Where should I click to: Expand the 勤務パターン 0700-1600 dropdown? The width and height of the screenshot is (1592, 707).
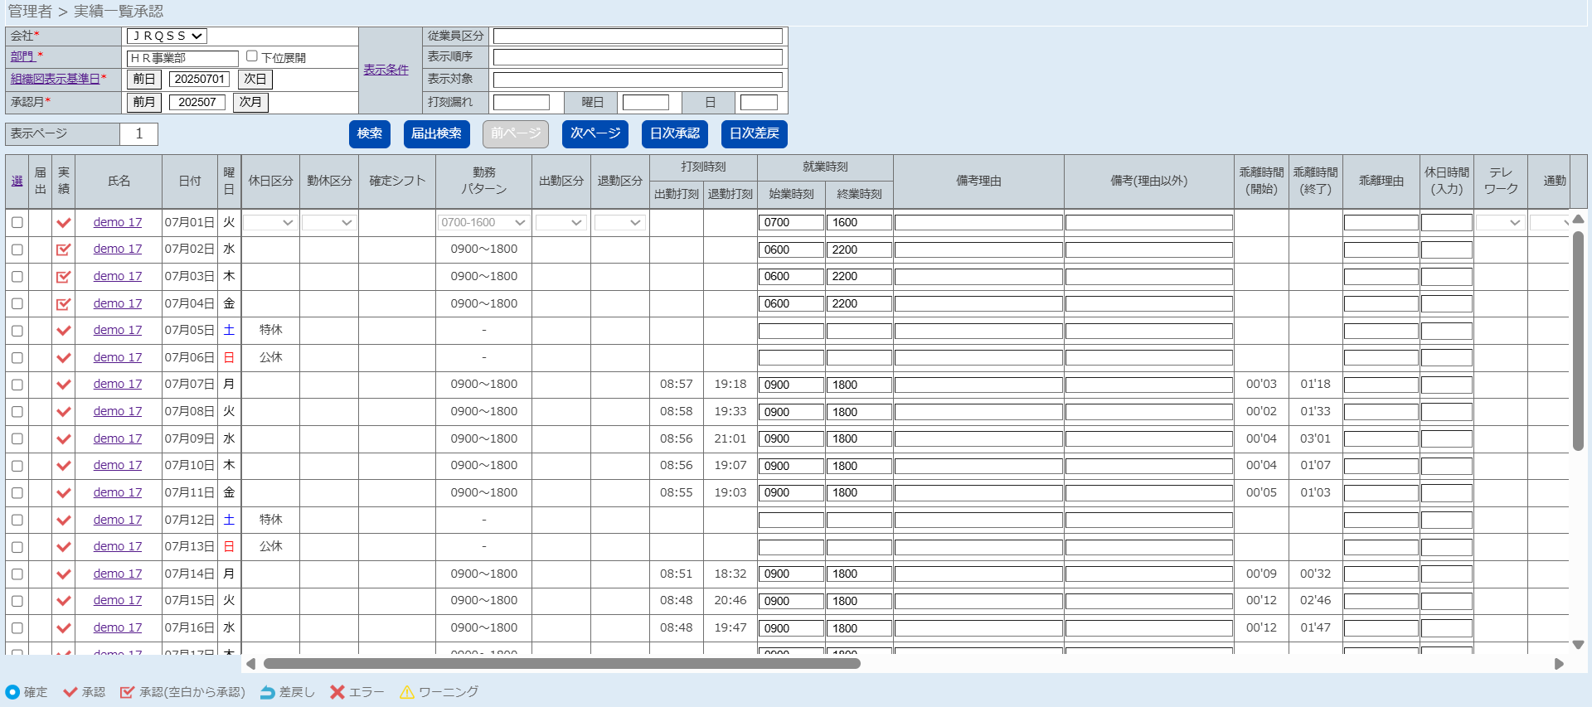click(483, 223)
